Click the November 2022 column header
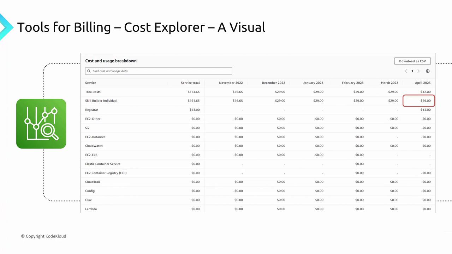Screen dimensions: 452x254 coord(231,83)
